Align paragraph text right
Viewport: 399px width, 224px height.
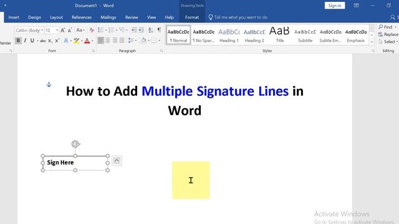click(115, 40)
